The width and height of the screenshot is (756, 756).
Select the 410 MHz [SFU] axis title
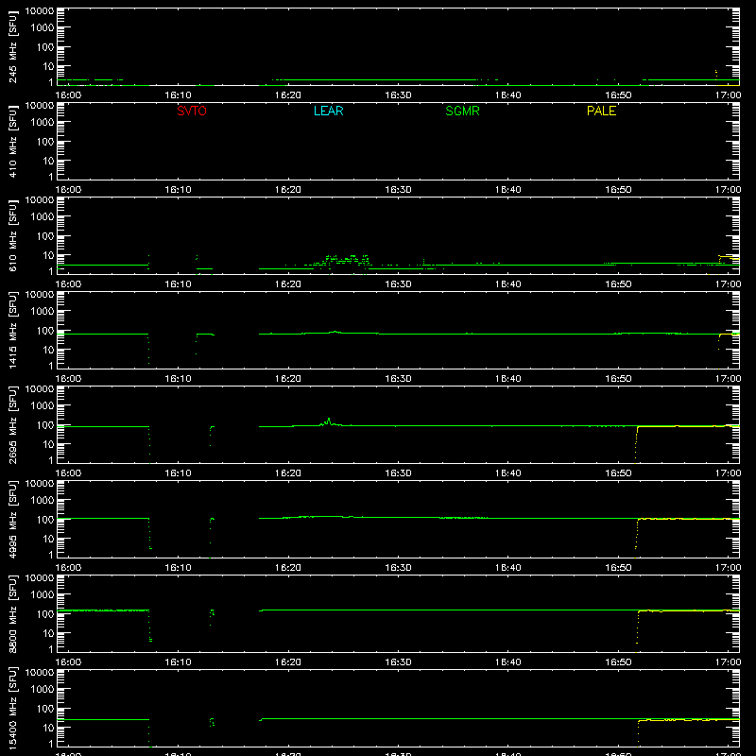coord(12,141)
